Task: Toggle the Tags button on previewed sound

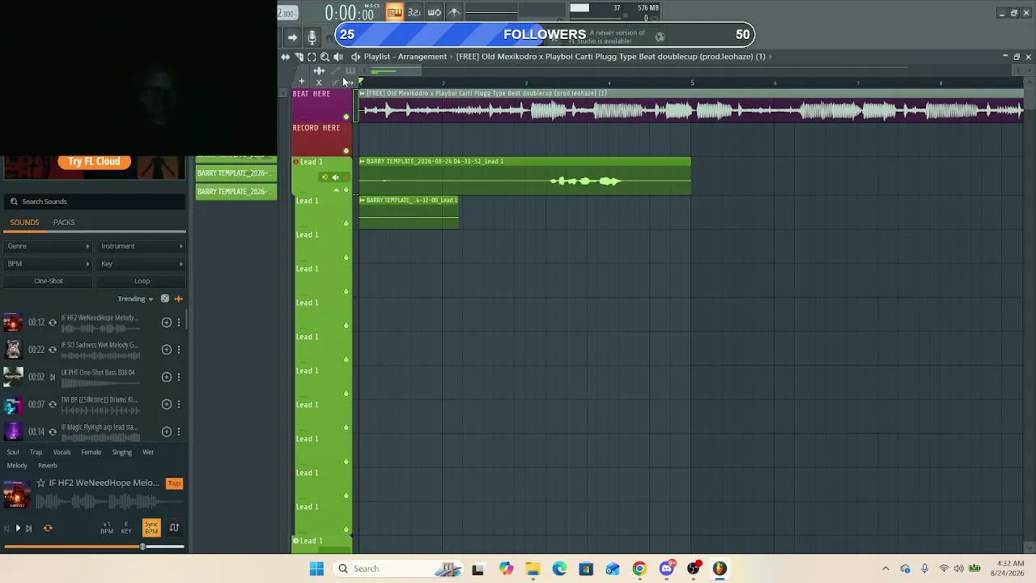Action: 174,483
